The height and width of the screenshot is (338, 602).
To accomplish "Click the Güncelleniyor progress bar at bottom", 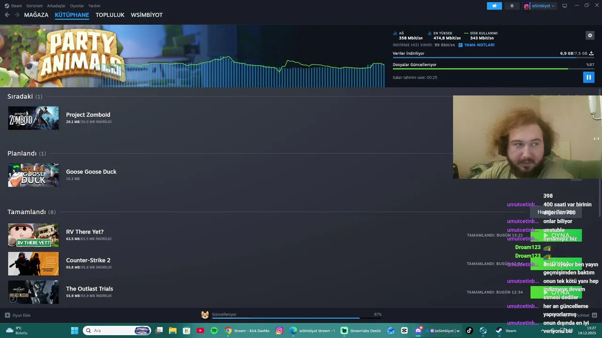I will [x=296, y=318].
